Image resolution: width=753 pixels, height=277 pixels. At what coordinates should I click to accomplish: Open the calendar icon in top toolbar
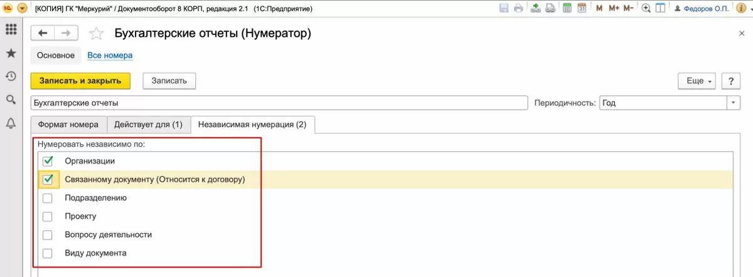coord(582,8)
